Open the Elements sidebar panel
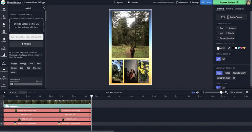The width and height of the screenshot is (252, 132). click(4, 56)
